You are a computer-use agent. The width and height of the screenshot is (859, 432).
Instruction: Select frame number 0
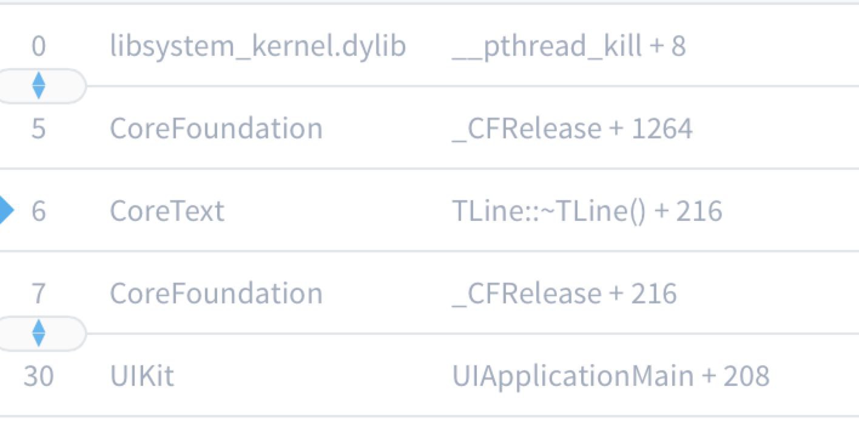click(38, 47)
